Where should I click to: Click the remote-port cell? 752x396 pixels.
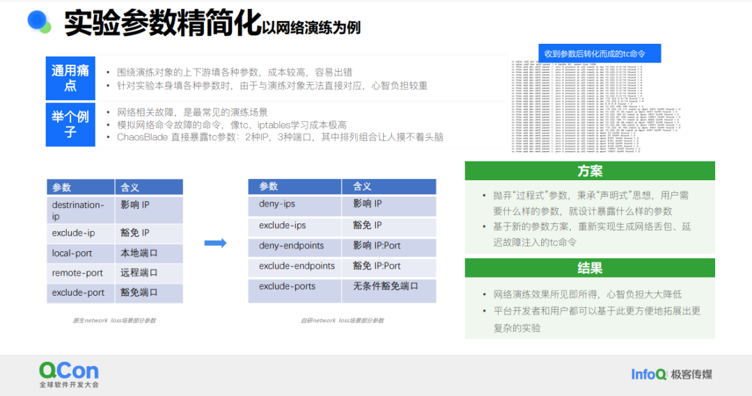coord(81,274)
